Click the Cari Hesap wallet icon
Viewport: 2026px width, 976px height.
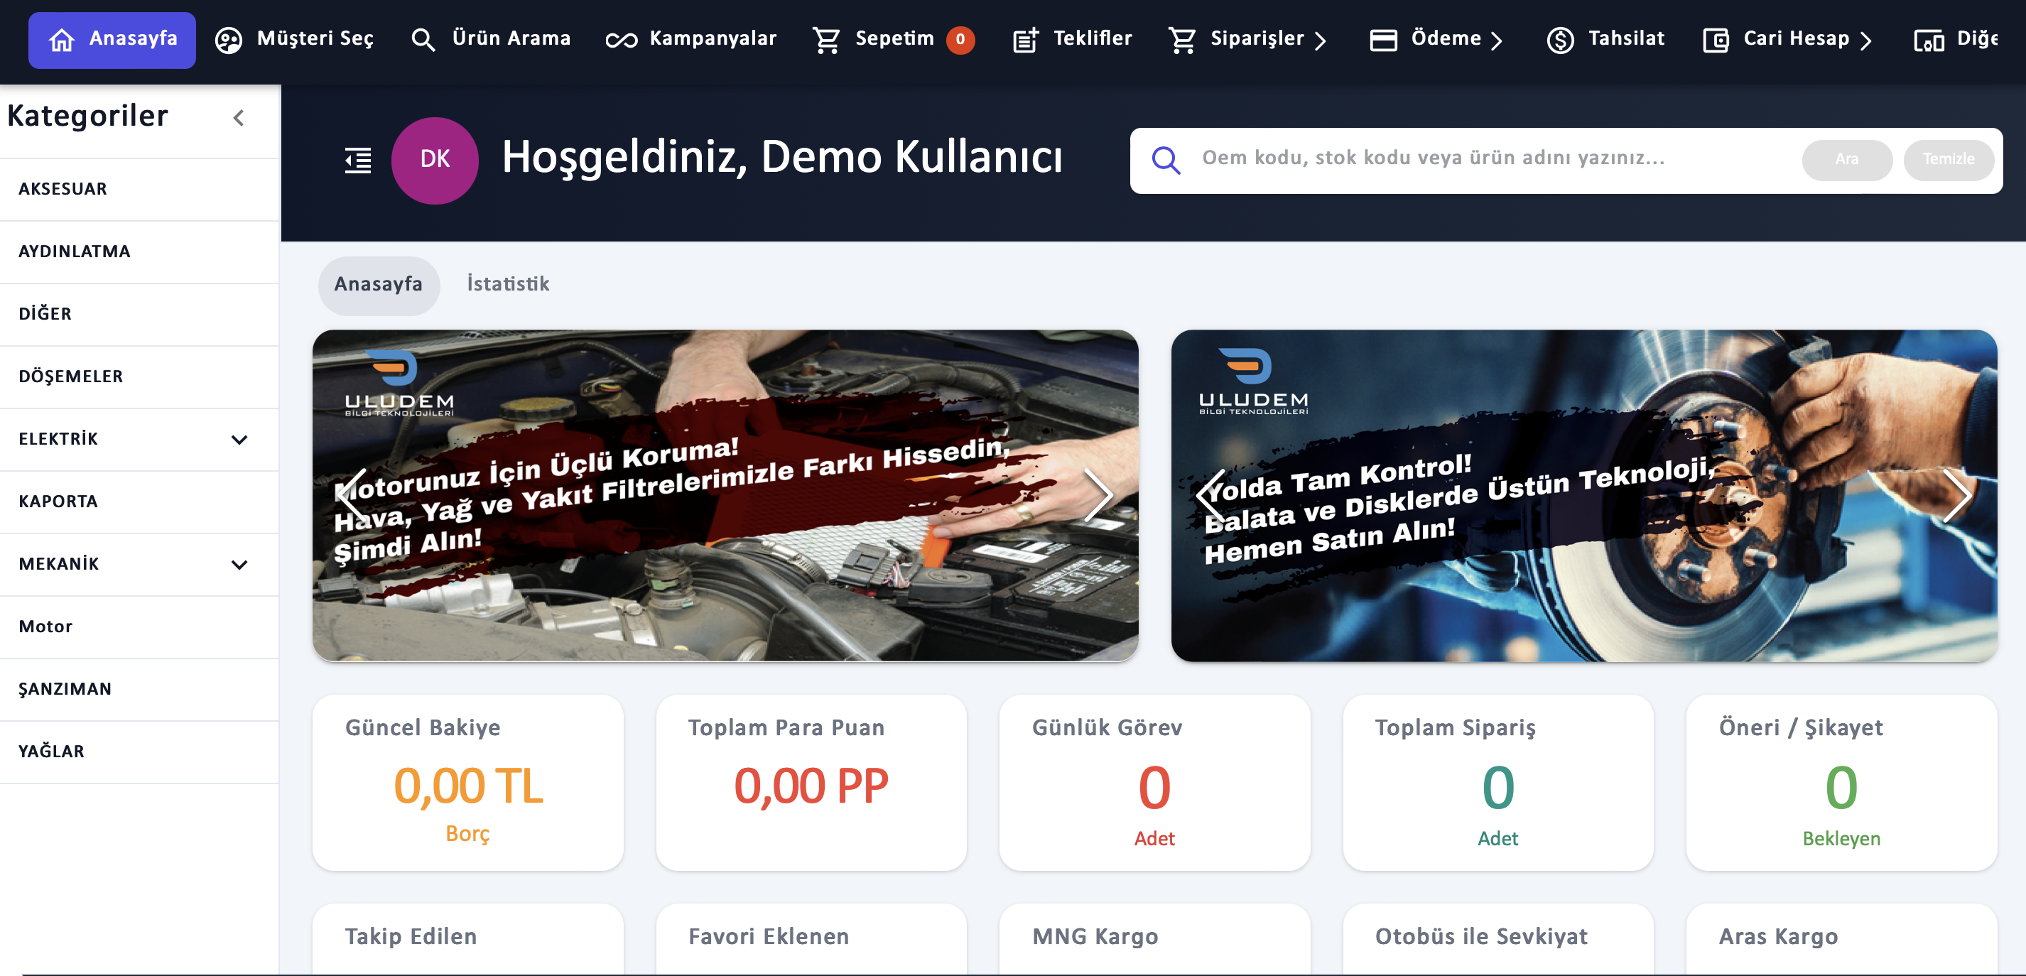tap(1716, 39)
